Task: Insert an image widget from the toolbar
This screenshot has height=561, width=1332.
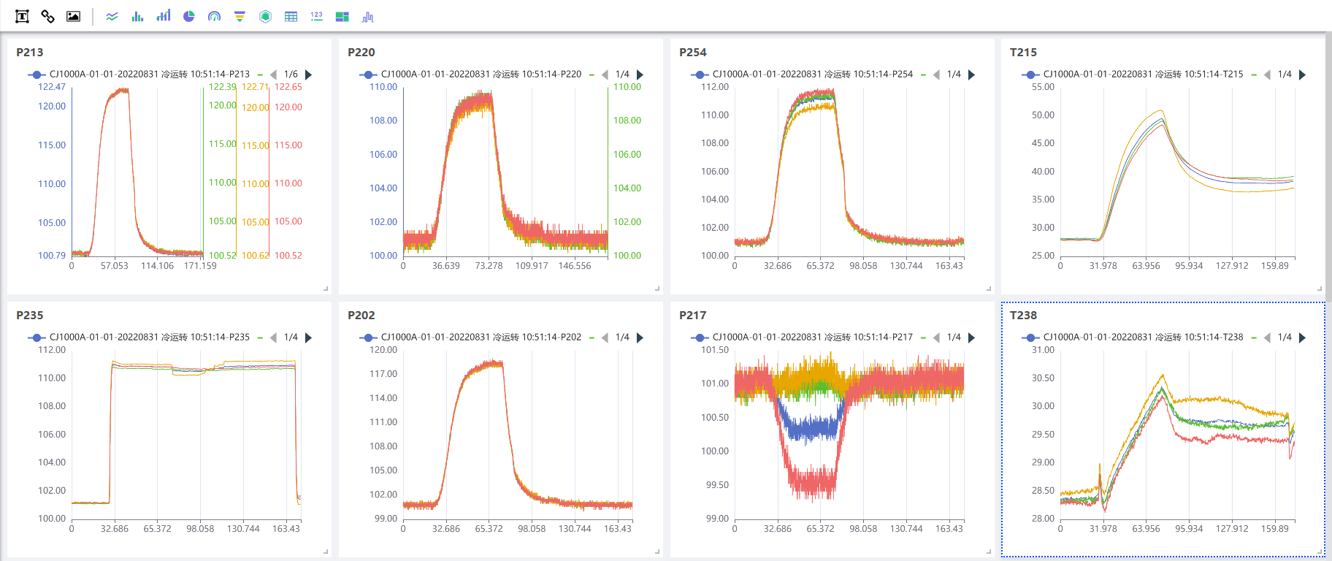Action: (73, 16)
